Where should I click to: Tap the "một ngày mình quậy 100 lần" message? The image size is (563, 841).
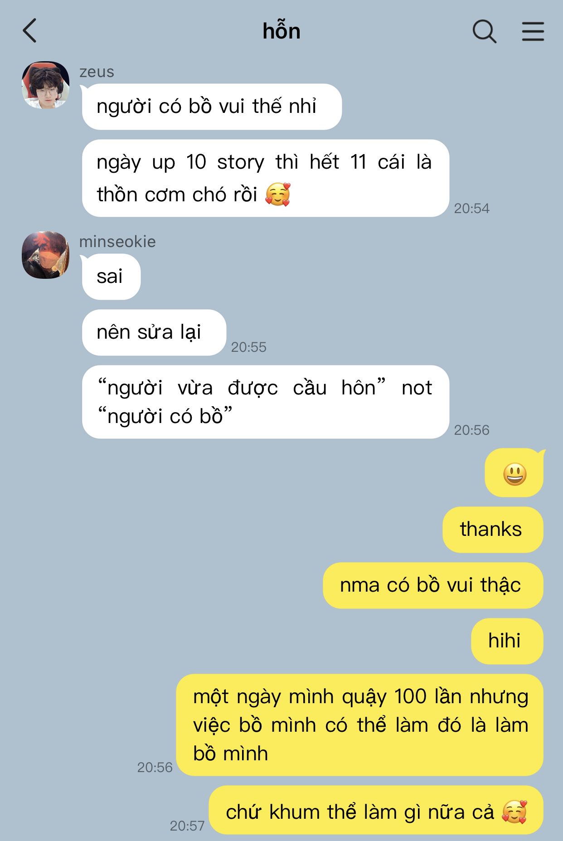359,725
